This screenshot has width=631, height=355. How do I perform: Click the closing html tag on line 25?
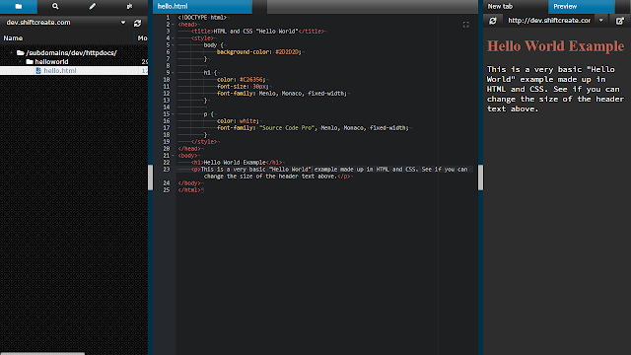189,190
